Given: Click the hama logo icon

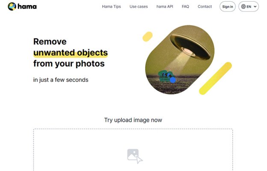Looking at the screenshot, I should click(12, 6).
